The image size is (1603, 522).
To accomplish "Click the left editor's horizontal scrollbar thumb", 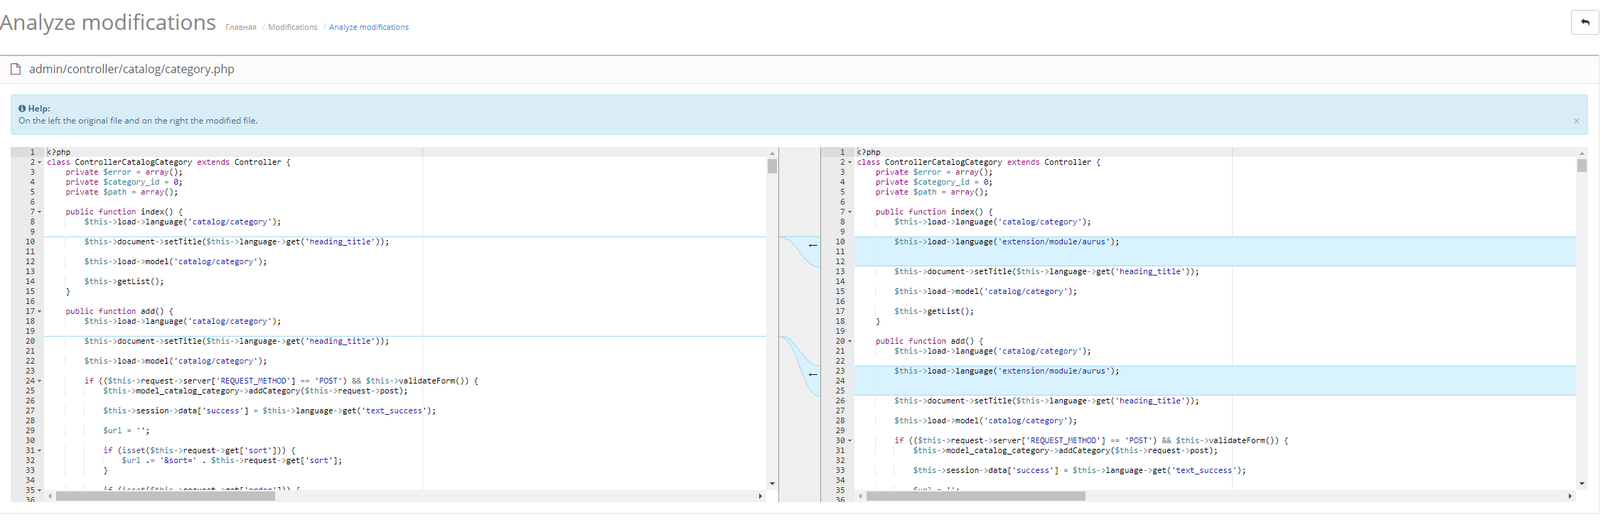I will coord(165,496).
